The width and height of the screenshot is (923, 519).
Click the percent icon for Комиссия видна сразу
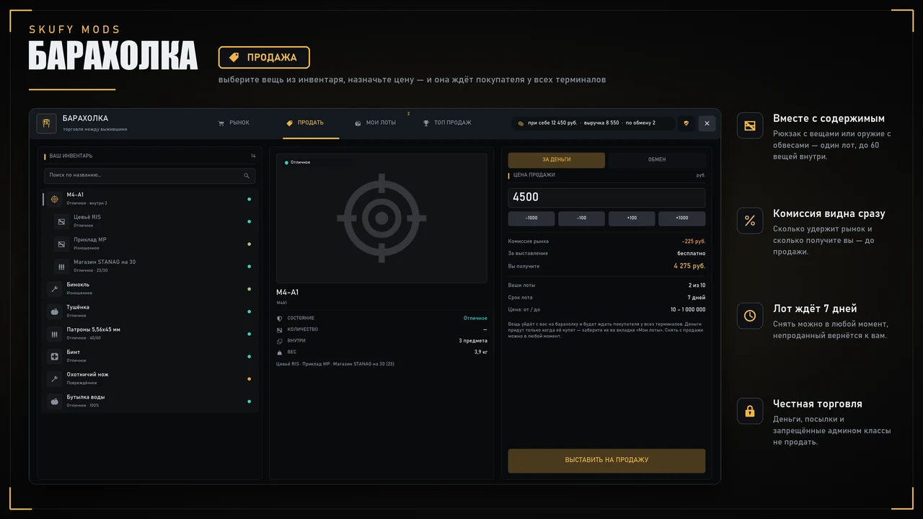coord(750,221)
